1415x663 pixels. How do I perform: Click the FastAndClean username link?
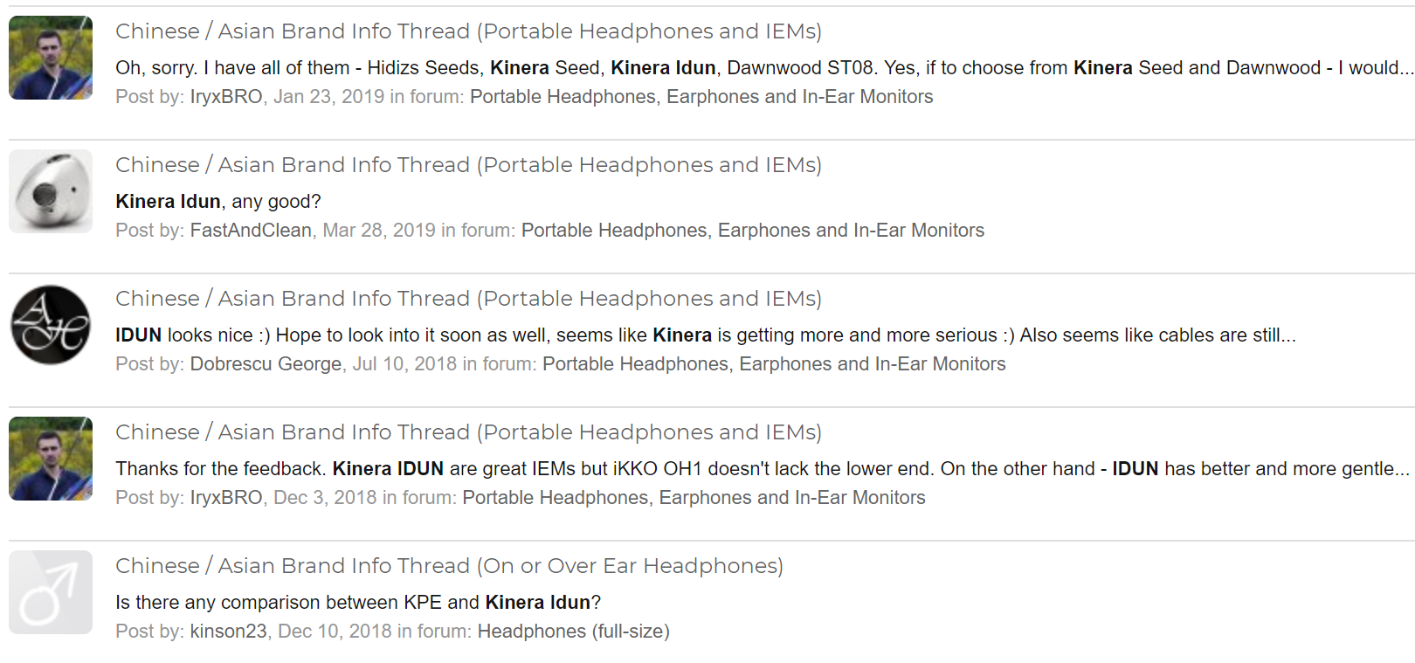(251, 231)
